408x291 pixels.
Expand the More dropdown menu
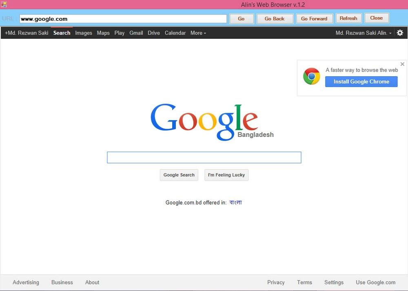(198, 33)
